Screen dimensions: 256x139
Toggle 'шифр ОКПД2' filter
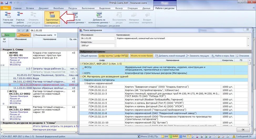[x=121, y=56]
